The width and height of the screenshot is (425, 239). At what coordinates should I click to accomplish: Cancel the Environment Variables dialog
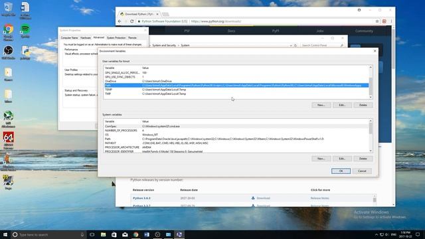pyautogui.click(x=362, y=171)
